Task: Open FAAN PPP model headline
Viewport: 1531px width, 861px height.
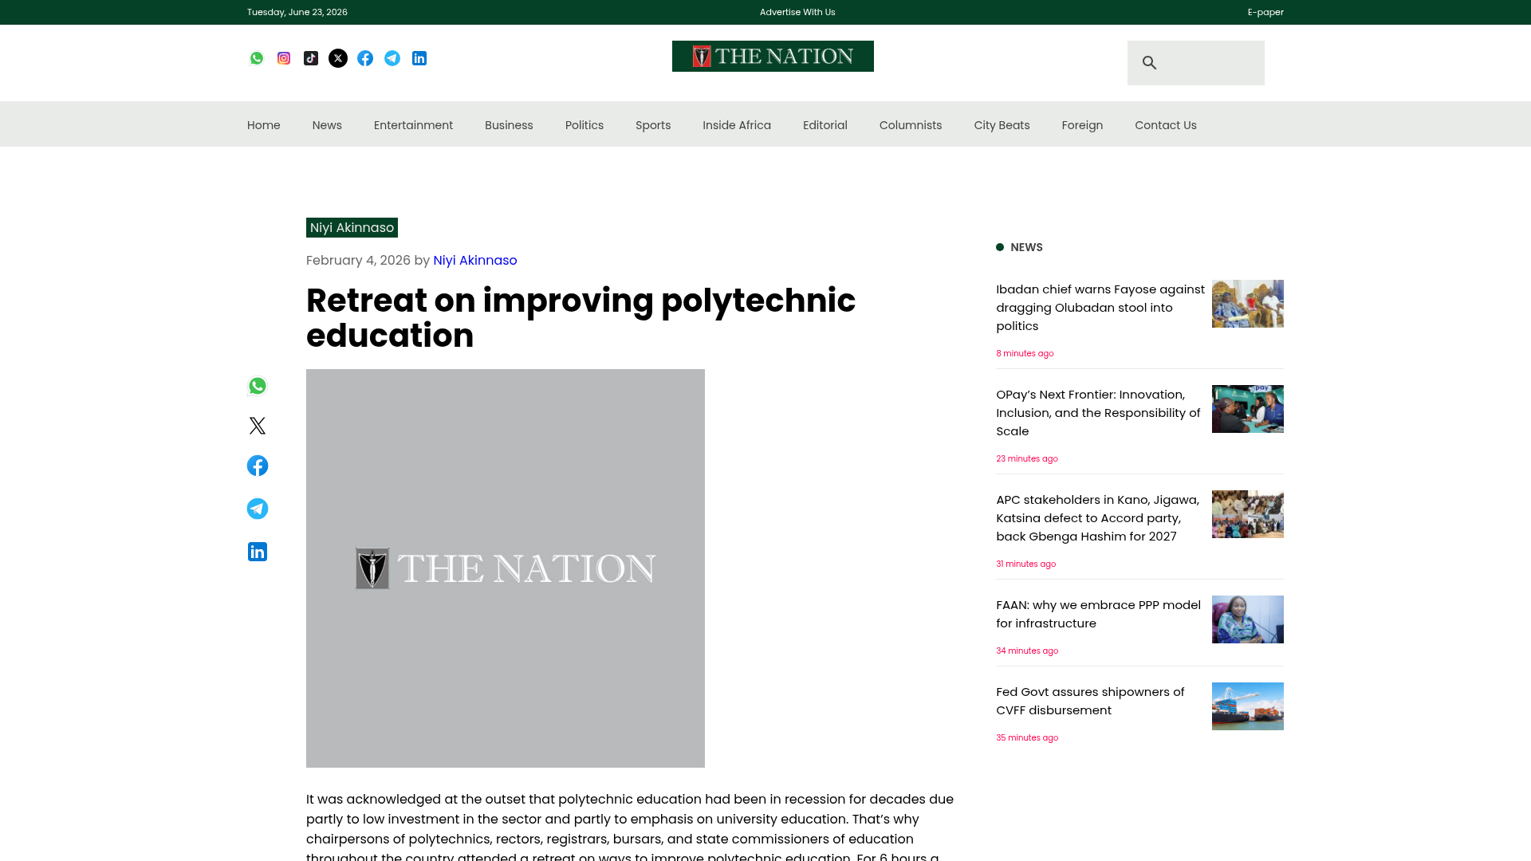Action: [1099, 614]
